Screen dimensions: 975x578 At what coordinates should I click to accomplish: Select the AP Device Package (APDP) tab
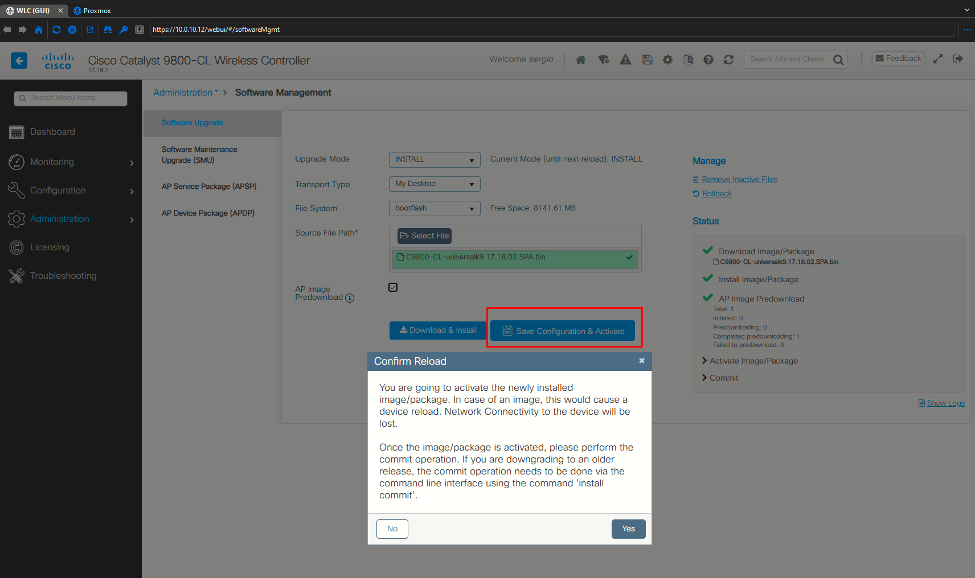coord(208,213)
